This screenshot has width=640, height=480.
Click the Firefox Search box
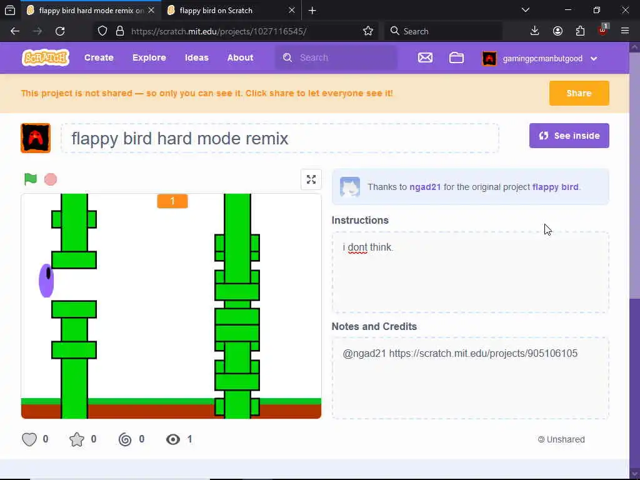point(443,31)
